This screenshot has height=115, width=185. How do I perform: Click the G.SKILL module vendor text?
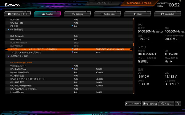143,61
